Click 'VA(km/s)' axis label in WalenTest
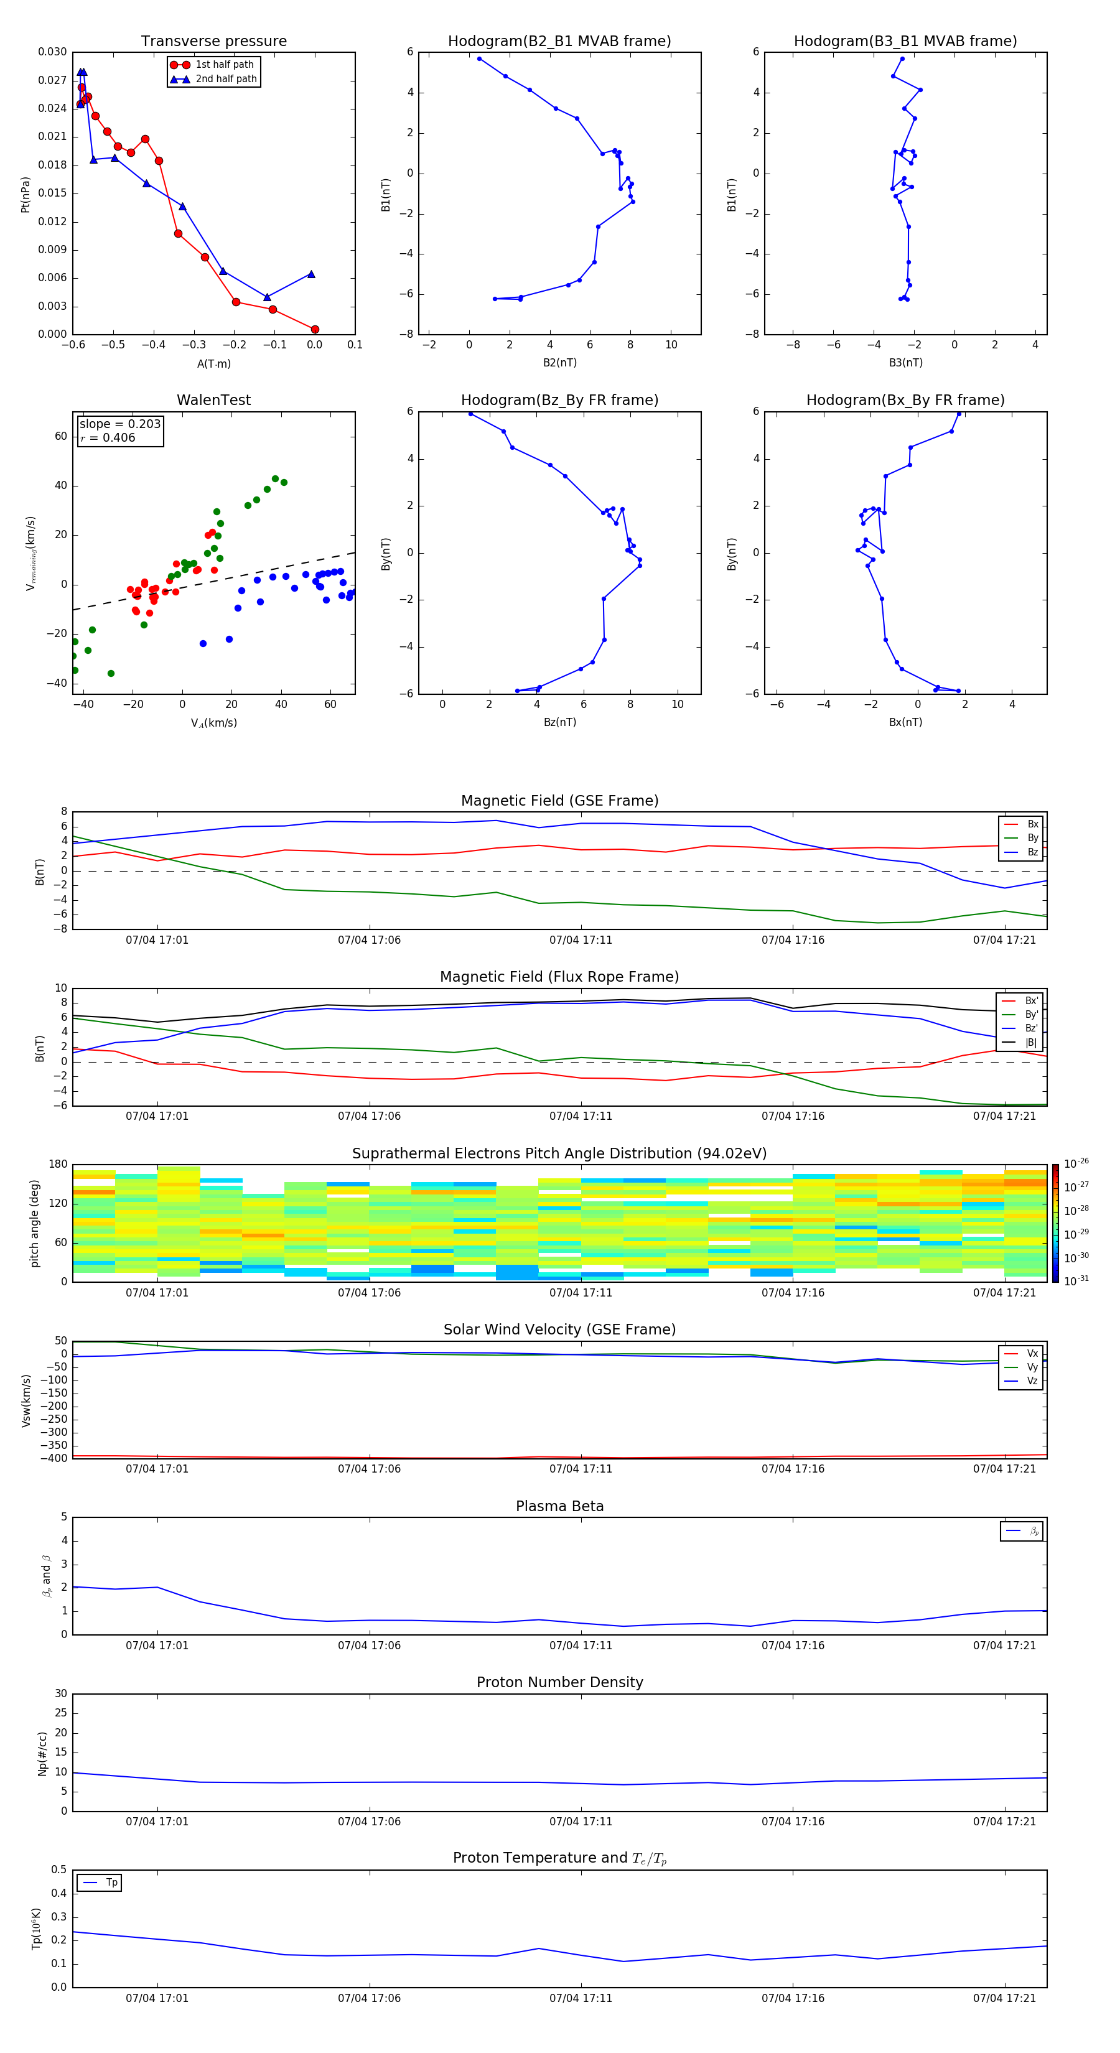Image resolution: width=1120 pixels, height=2053 pixels. 213,724
